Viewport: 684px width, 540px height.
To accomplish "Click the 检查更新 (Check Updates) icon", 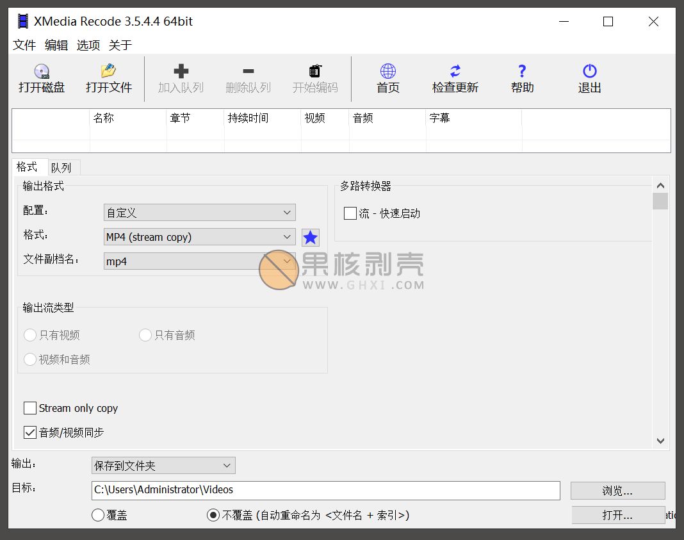I will [x=455, y=77].
